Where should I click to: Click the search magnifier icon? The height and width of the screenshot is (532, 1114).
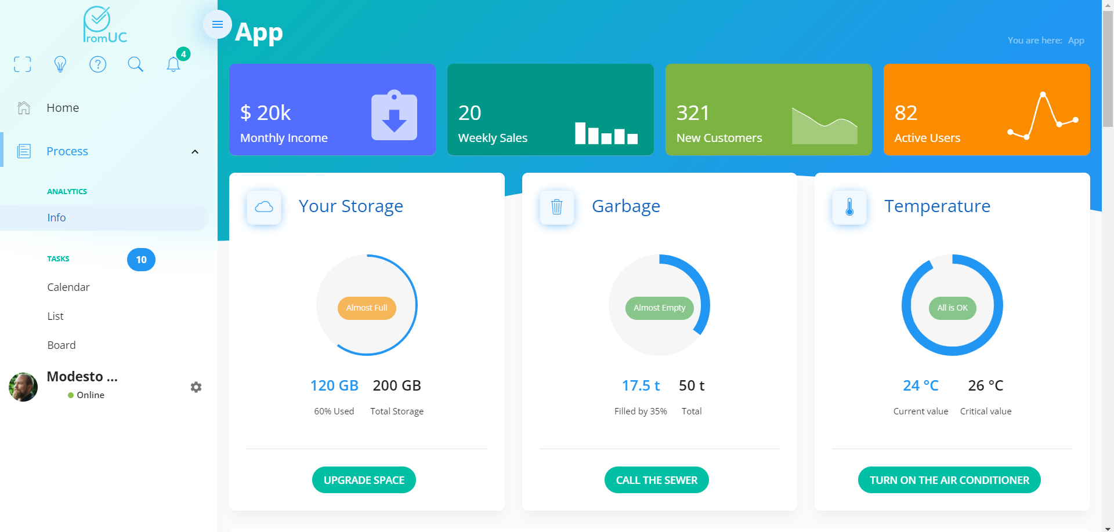135,64
